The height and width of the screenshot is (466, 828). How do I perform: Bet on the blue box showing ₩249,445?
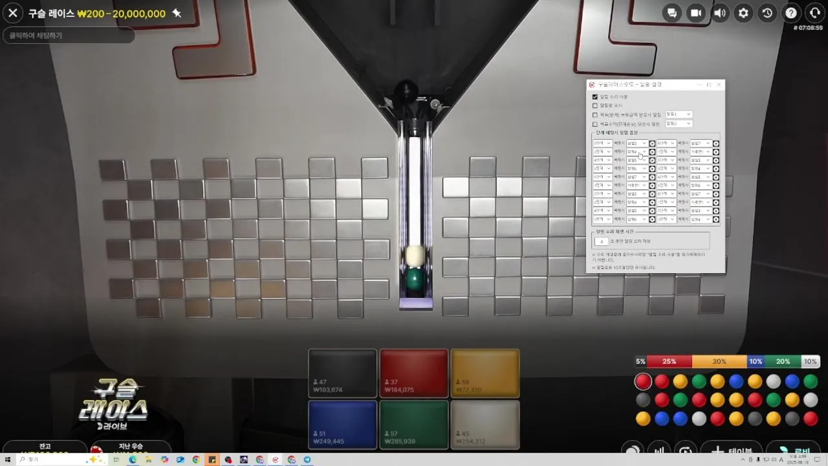[343, 425]
